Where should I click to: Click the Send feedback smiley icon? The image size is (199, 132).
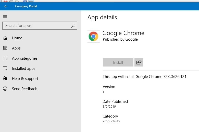[5, 89]
